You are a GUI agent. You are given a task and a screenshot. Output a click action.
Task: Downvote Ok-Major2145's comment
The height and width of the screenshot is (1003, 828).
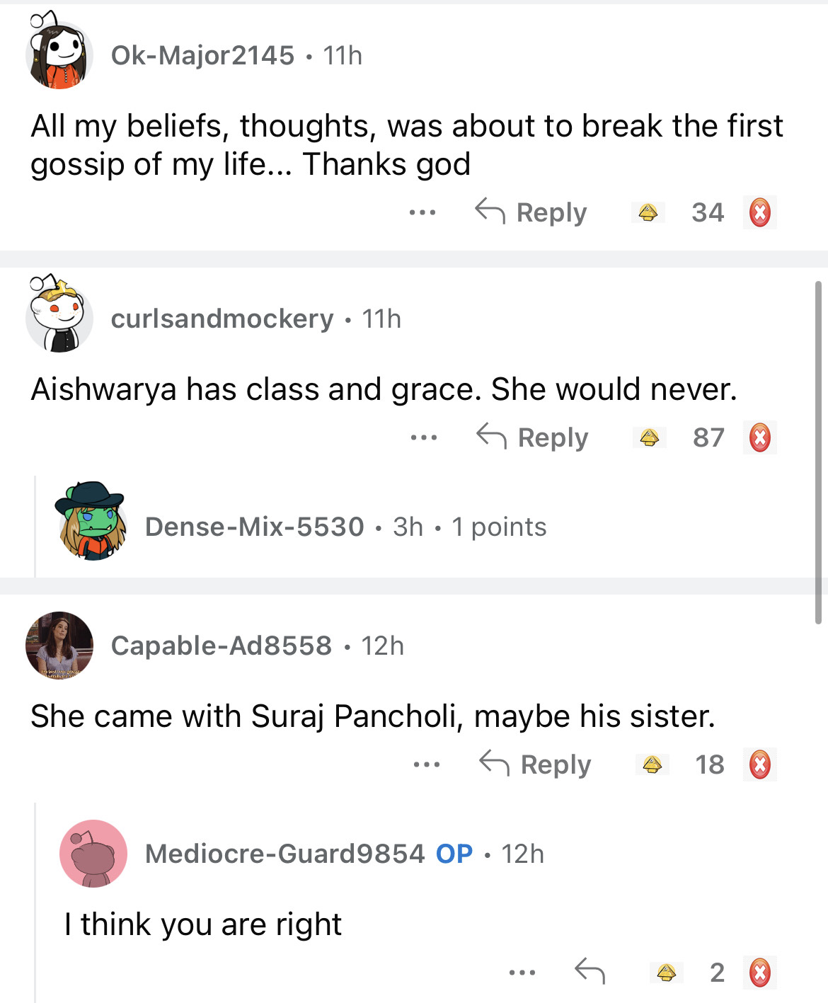tap(760, 212)
